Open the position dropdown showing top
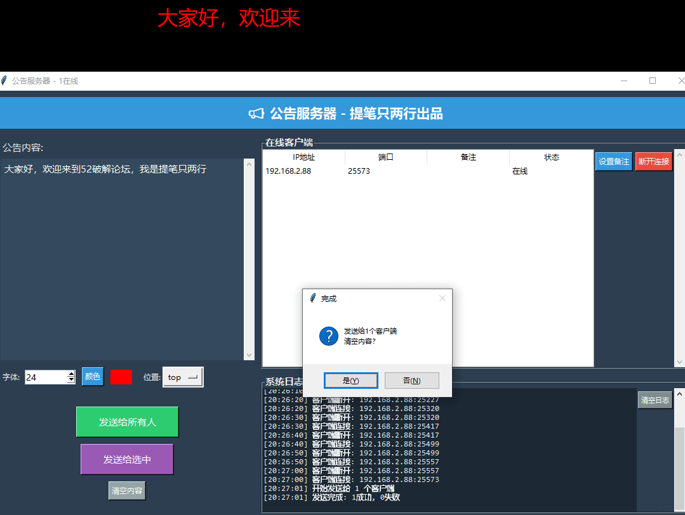Viewport: 685px width, 515px height. click(183, 377)
